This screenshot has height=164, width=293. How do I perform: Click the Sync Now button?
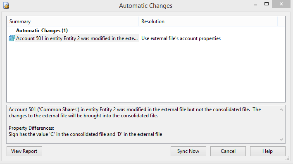point(188,151)
